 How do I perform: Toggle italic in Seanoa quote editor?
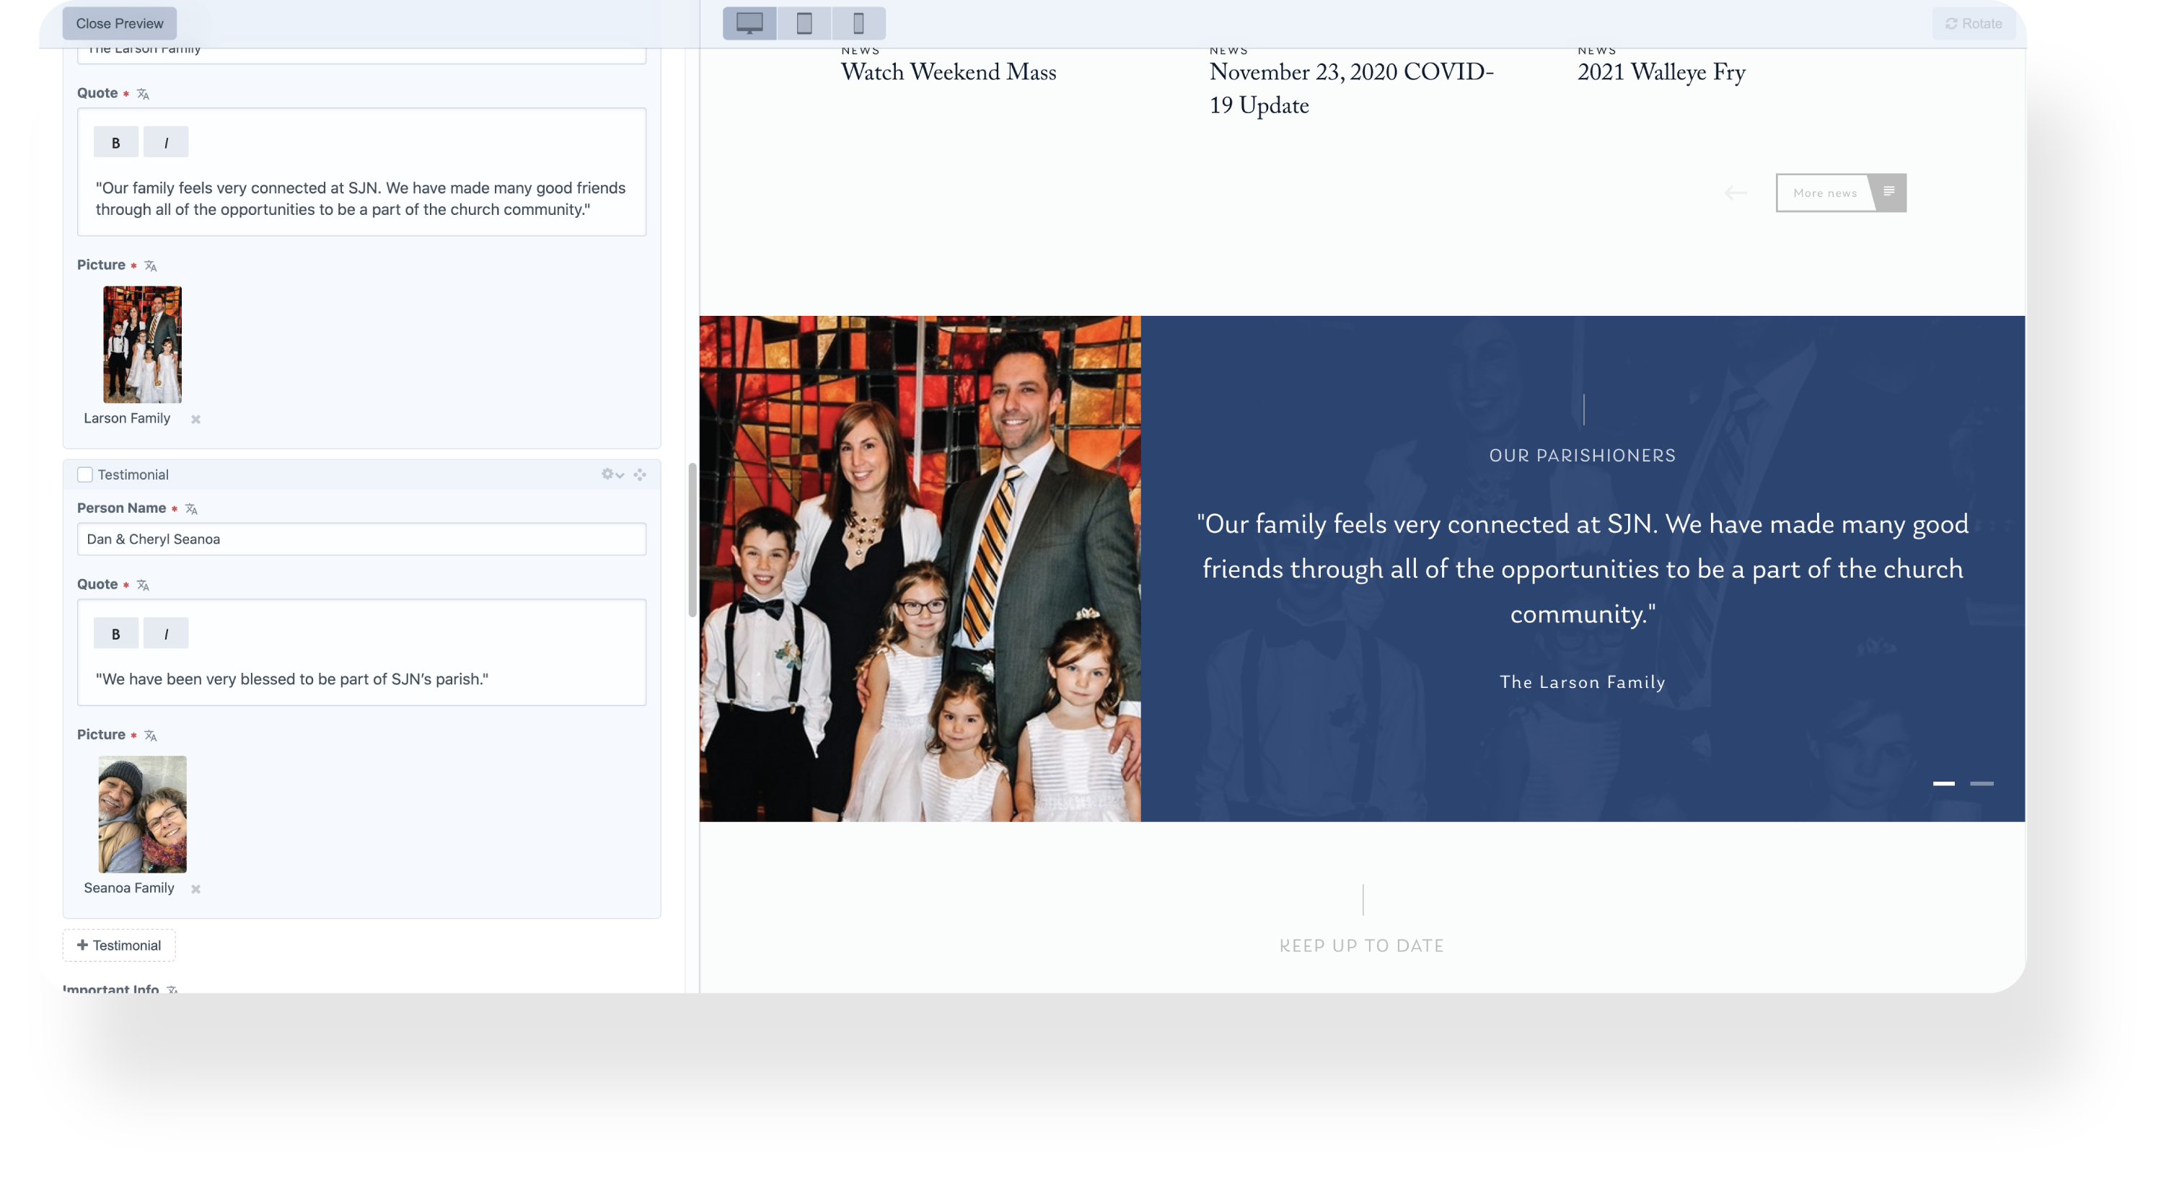165,633
